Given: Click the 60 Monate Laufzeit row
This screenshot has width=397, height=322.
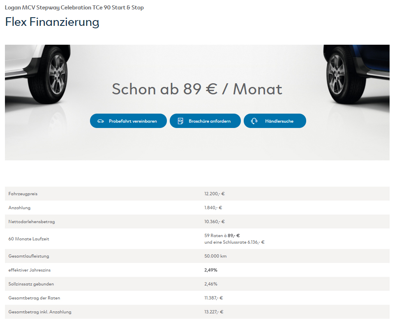Looking at the screenshot, I should tap(197, 239).
